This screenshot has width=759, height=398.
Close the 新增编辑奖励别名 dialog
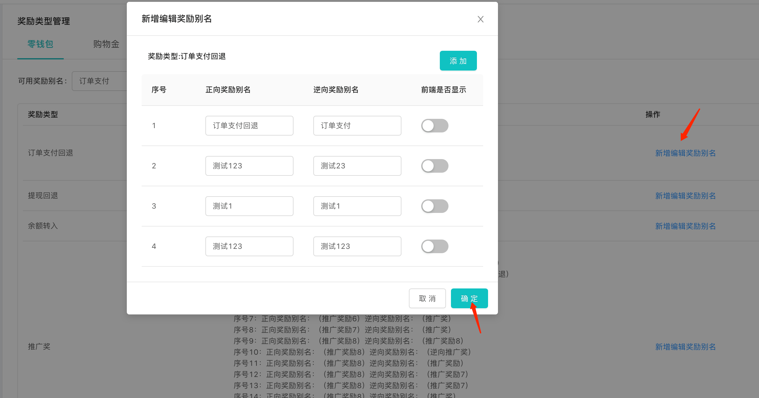click(480, 19)
